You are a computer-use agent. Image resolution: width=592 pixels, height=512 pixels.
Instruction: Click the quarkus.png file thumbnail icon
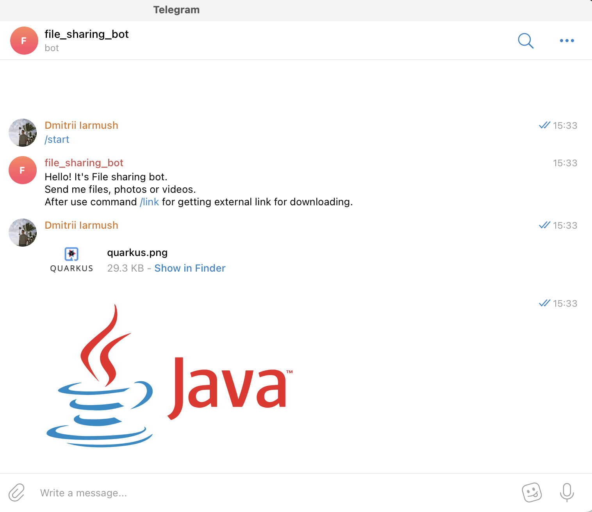71,260
